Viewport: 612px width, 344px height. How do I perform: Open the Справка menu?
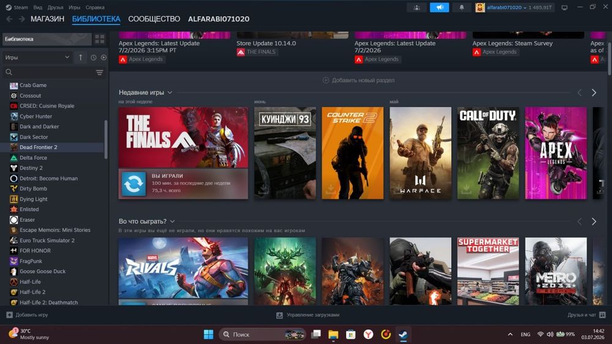(x=95, y=7)
